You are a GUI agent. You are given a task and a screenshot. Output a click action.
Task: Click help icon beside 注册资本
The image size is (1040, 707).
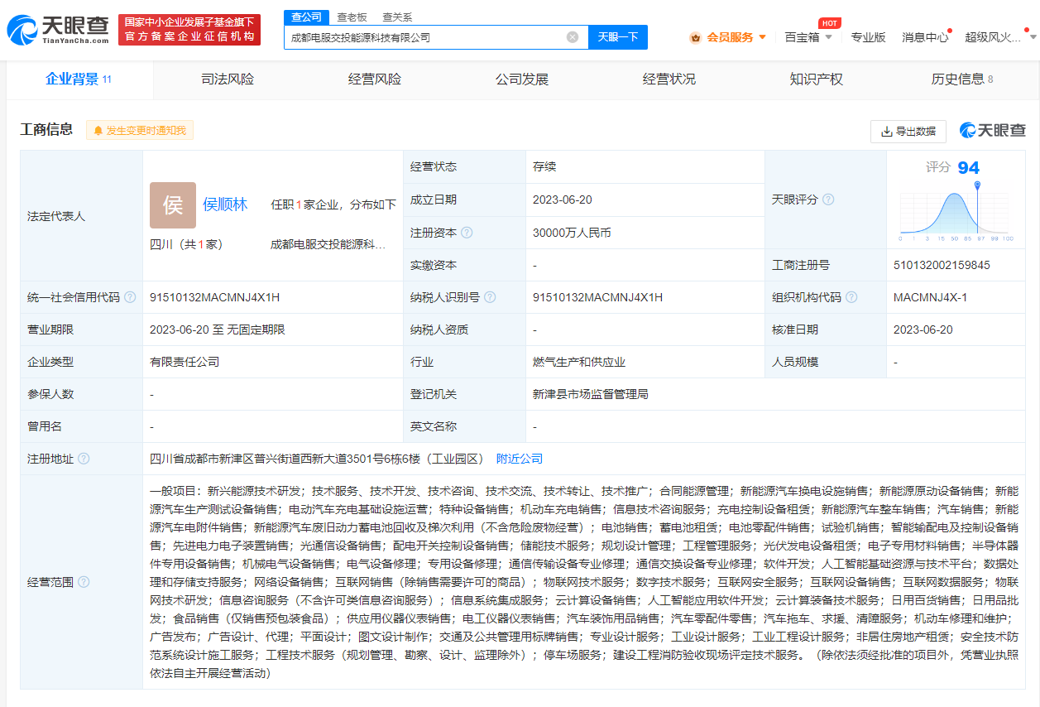tap(467, 233)
